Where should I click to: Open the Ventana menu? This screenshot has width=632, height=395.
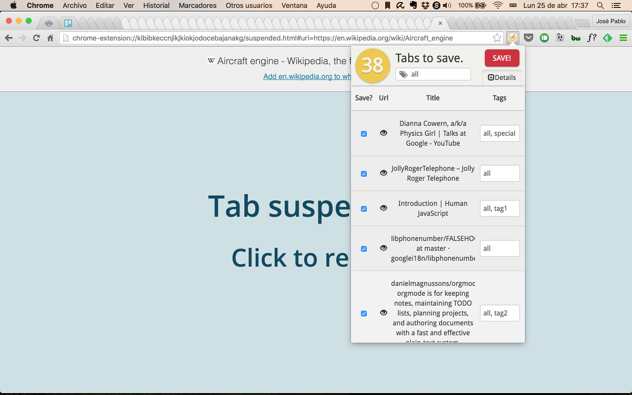point(294,5)
